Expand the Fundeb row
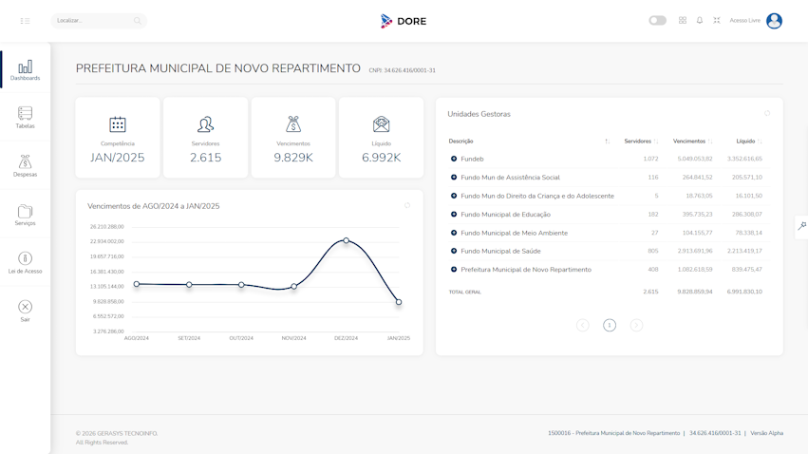The image size is (808, 454). 454,159
